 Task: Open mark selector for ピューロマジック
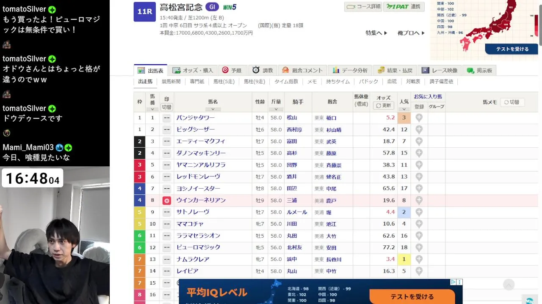[x=166, y=247]
